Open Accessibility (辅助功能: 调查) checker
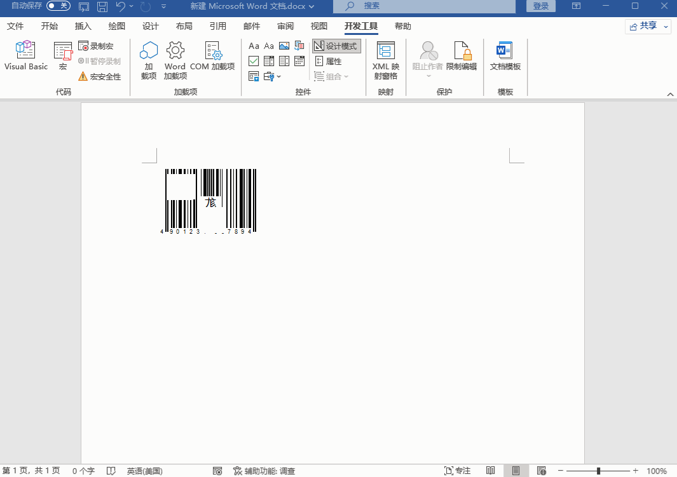 tap(264, 471)
